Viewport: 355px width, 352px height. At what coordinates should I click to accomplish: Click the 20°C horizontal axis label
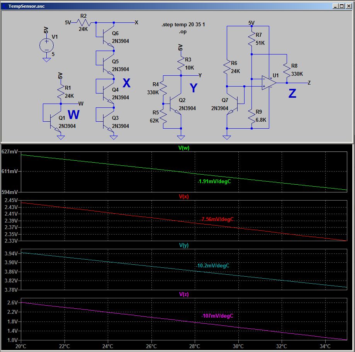21,346
